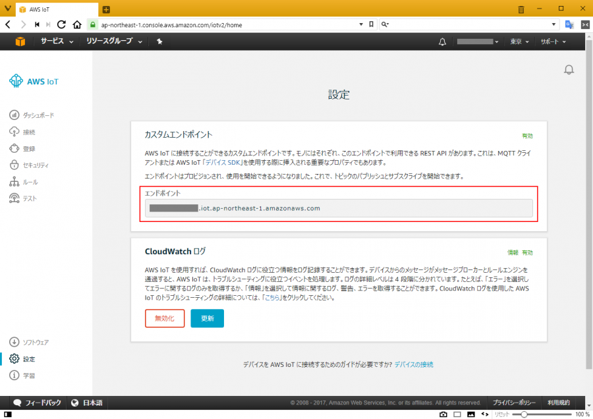Image resolution: width=593 pixels, height=419 pixels.
Task: Click the リセット zoom reset button
Action: (x=502, y=414)
